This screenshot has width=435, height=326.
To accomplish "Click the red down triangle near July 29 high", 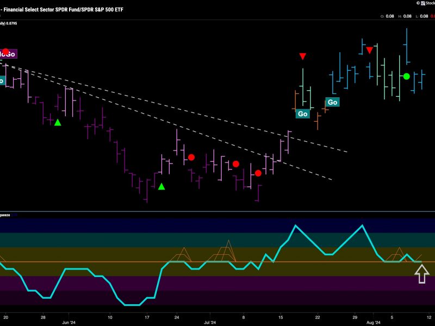I will pos(369,50).
